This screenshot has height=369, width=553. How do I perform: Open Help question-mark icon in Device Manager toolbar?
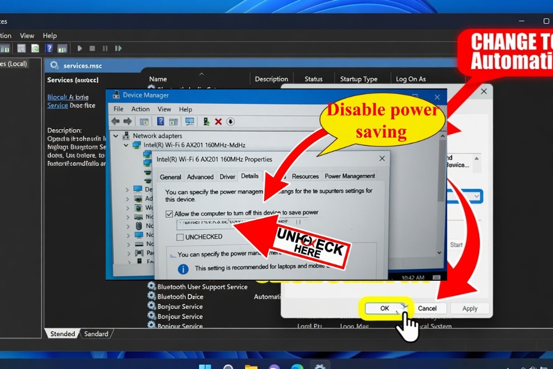click(161, 122)
